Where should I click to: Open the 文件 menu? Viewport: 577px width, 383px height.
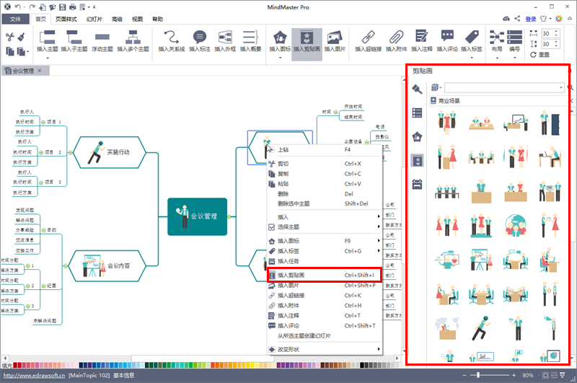(x=15, y=19)
